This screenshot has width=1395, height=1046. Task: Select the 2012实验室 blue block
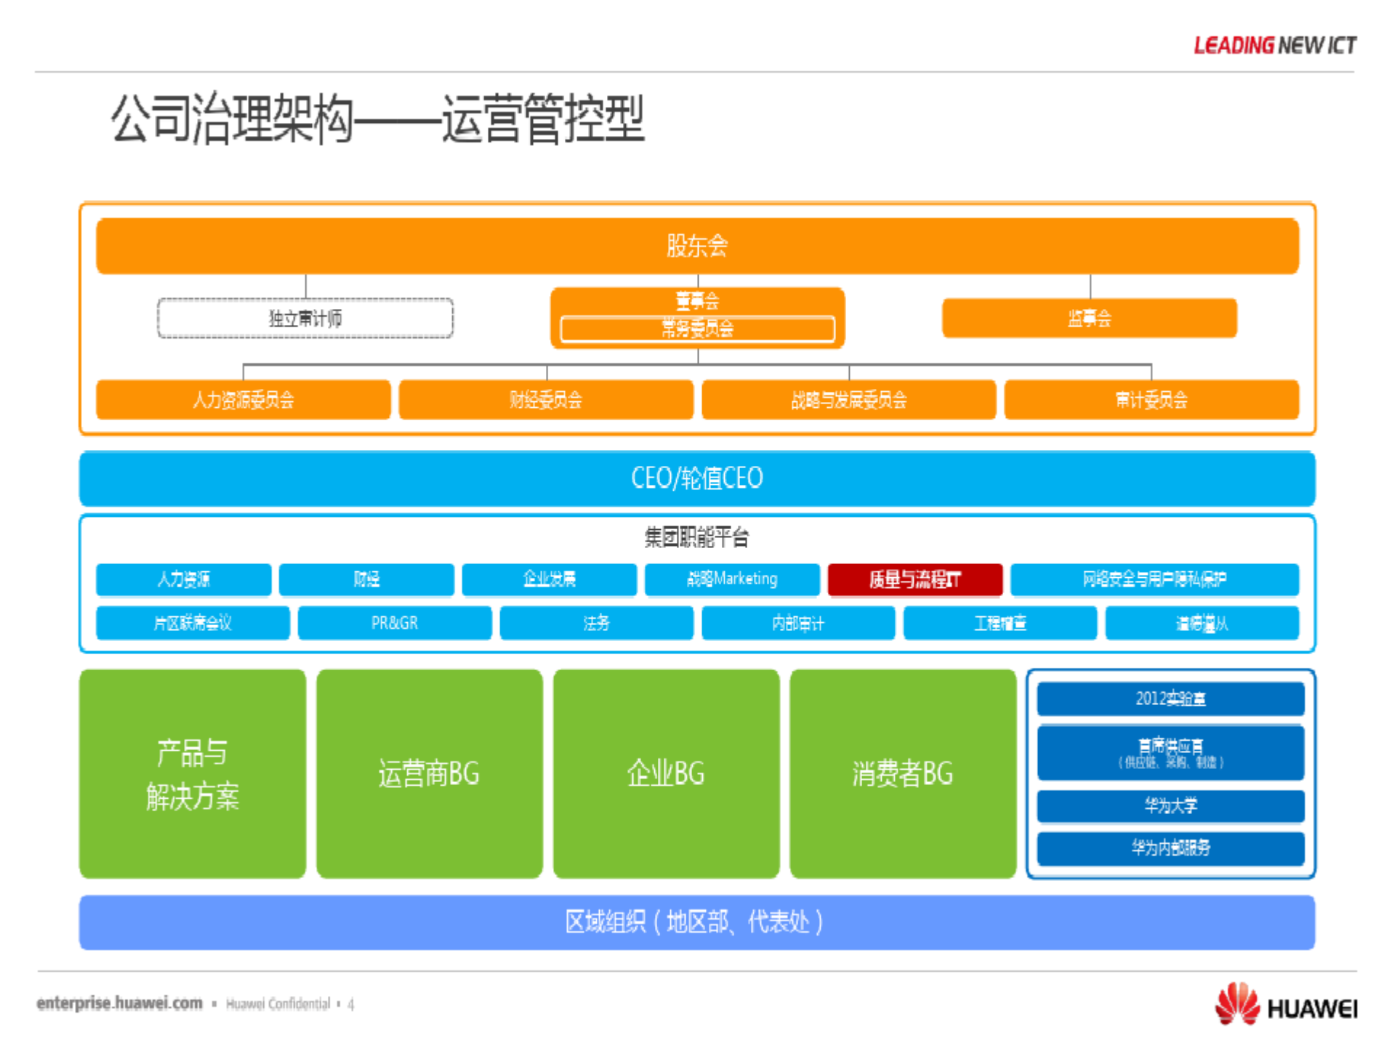[1170, 698]
